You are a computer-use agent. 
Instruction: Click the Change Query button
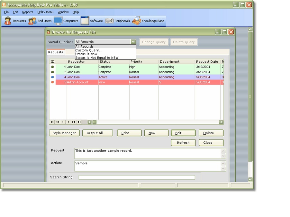tap(154, 42)
